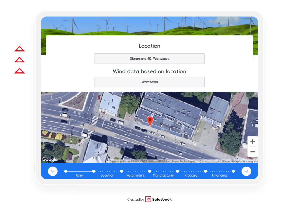Viewport: 299px width, 206px height.
Task: Click progress dot between Location and Parameters
Action: [x=121, y=171]
